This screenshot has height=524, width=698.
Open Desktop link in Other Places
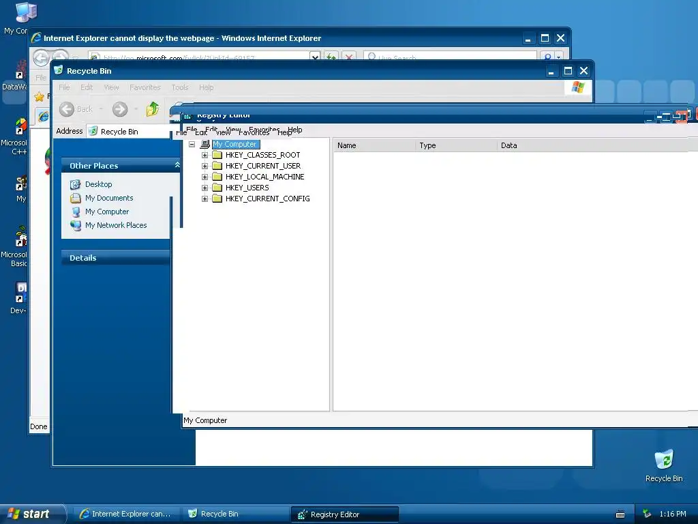pyautogui.click(x=98, y=184)
